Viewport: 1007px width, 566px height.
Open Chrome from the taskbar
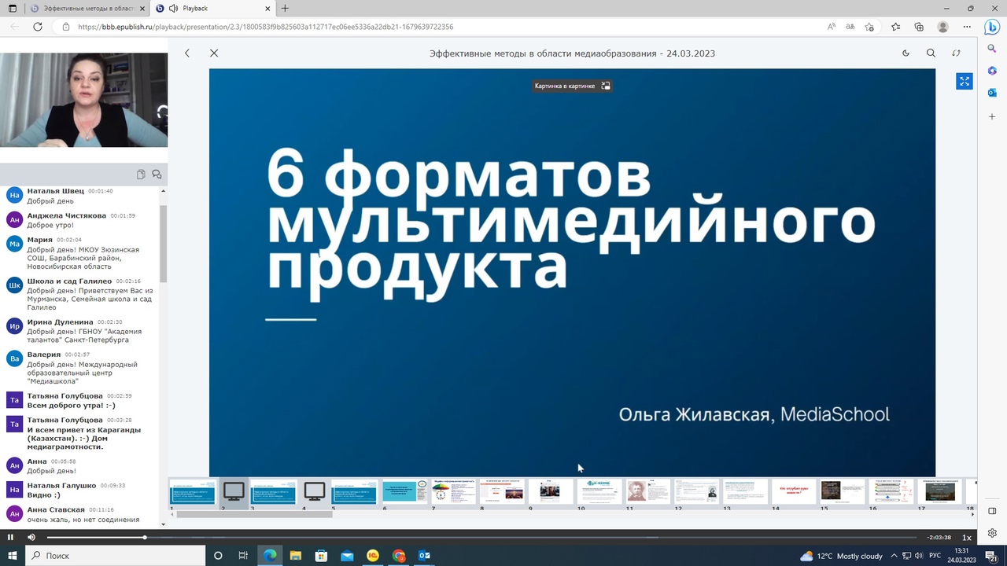pyautogui.click(x=399, y=556)
